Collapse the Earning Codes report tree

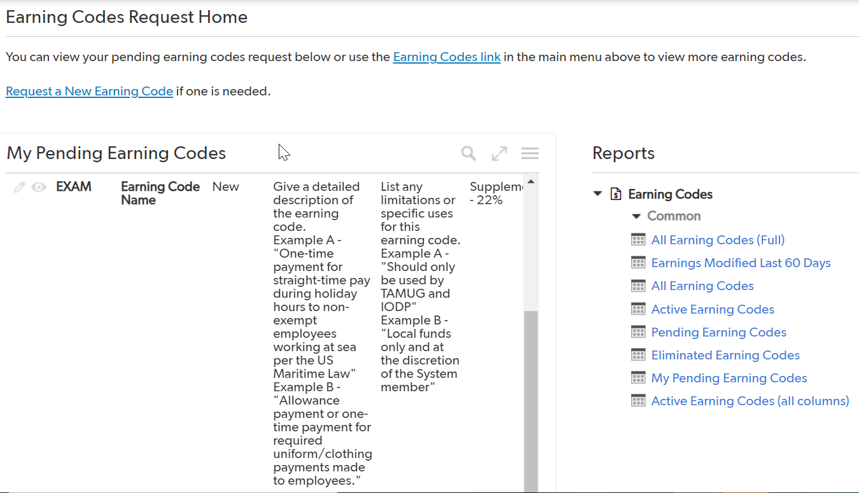(597, 193)
